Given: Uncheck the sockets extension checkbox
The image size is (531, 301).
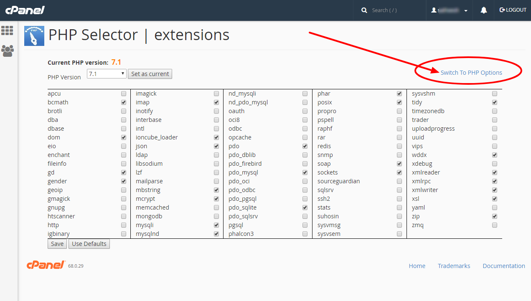Looking at the screenshot, I should pos(399,172).
